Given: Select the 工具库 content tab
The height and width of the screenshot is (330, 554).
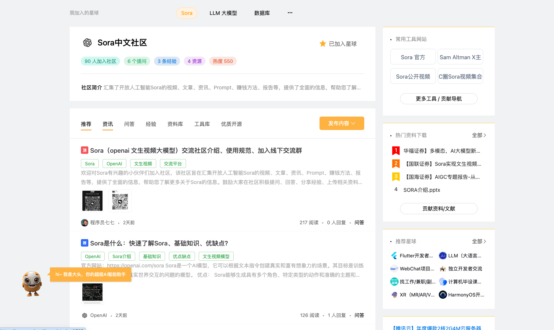Looking at the screenshot, I should [202, 124].
